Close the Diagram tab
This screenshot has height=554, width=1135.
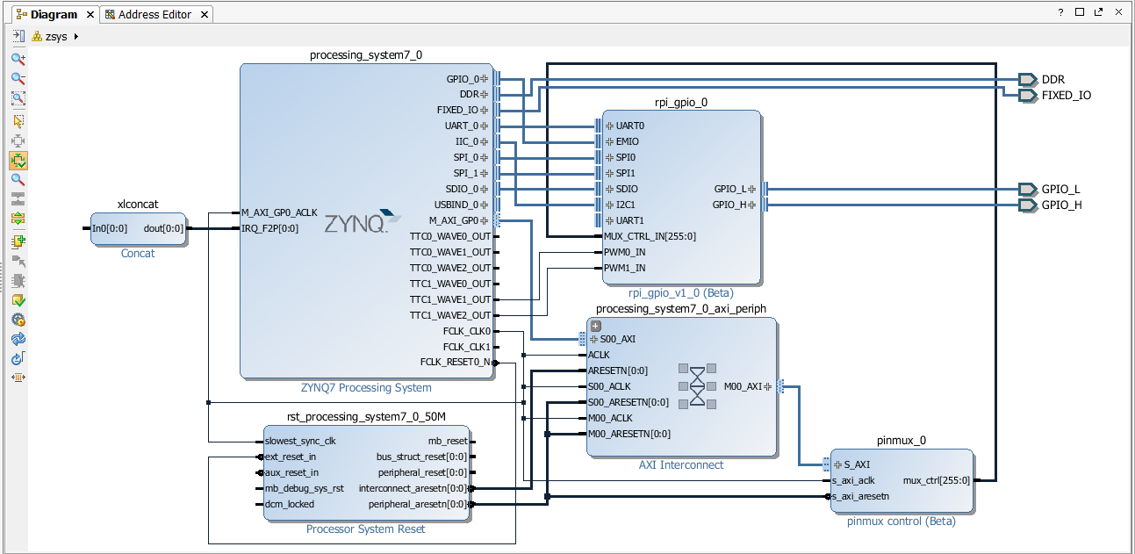click(90, 15)
